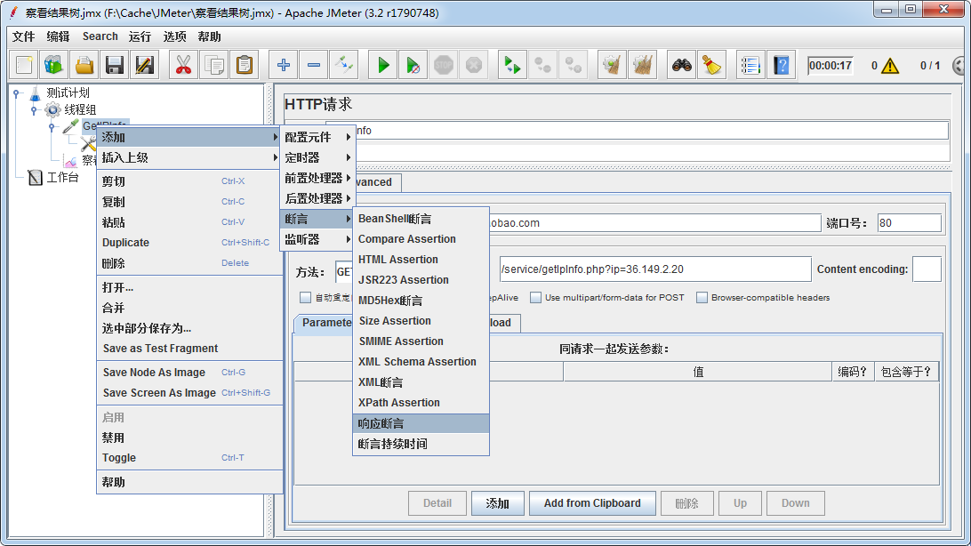Click the Open file folder icon

pyautogui.click(x=84, y=65)
